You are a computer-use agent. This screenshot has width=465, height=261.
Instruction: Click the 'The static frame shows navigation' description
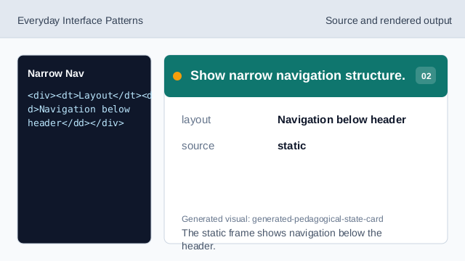coord(281,239)
